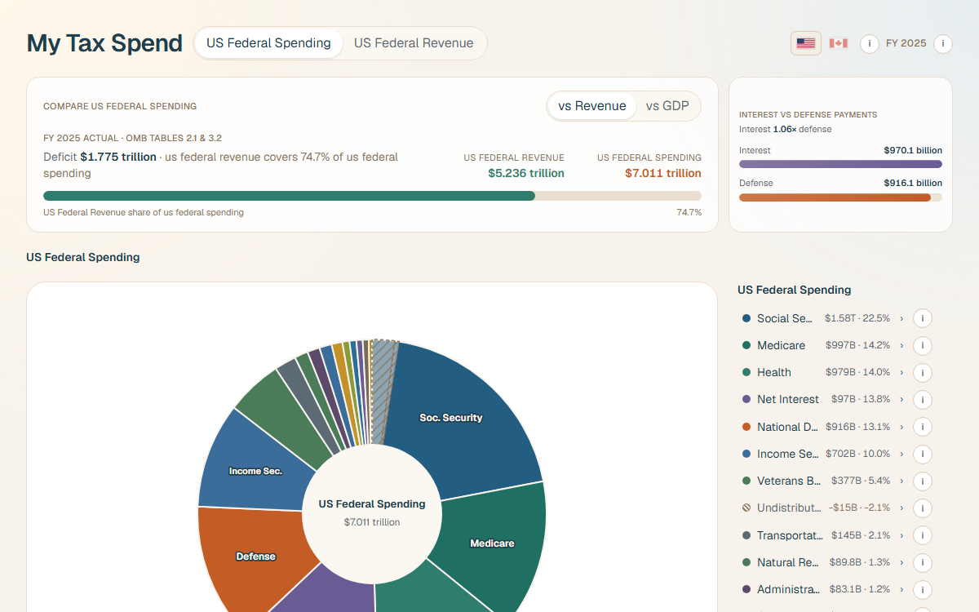979x612 pixels.
Task: Click FY 2025 Actual OMB Tables text
Action: [132, 138]
